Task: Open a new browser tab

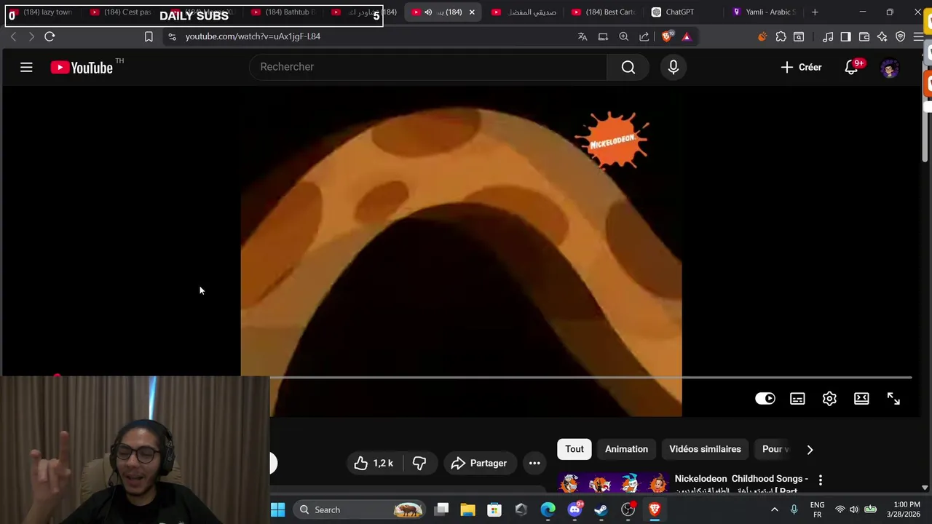Action: coord(815,12)
